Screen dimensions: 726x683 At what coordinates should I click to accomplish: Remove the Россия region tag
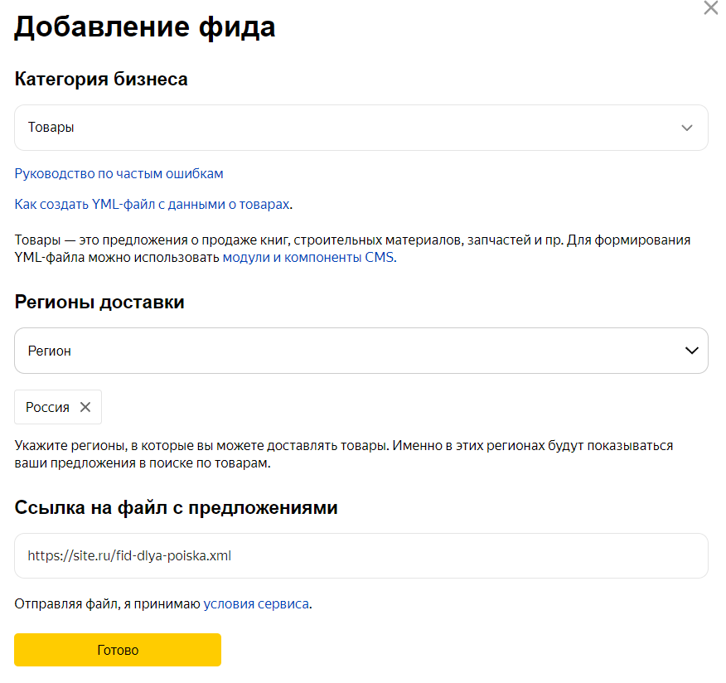[x=85, y=407]
